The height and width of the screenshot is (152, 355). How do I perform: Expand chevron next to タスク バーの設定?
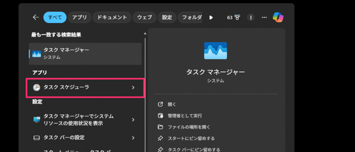[x=133, y=138]
